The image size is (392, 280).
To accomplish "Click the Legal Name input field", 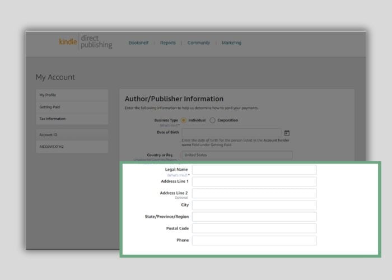I will [x=254, y=170].
